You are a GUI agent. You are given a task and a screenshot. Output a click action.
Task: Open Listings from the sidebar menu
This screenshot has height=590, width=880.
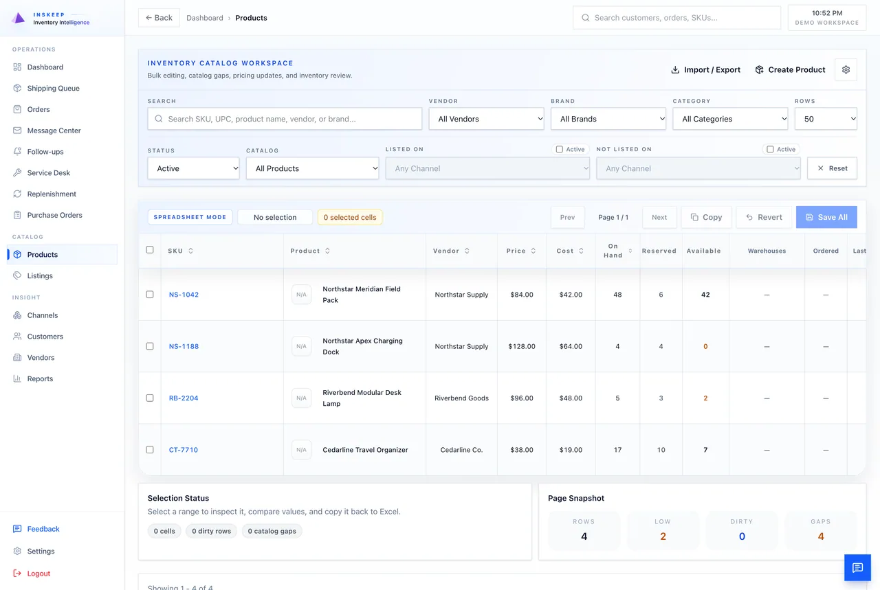(x=62, y=275)
